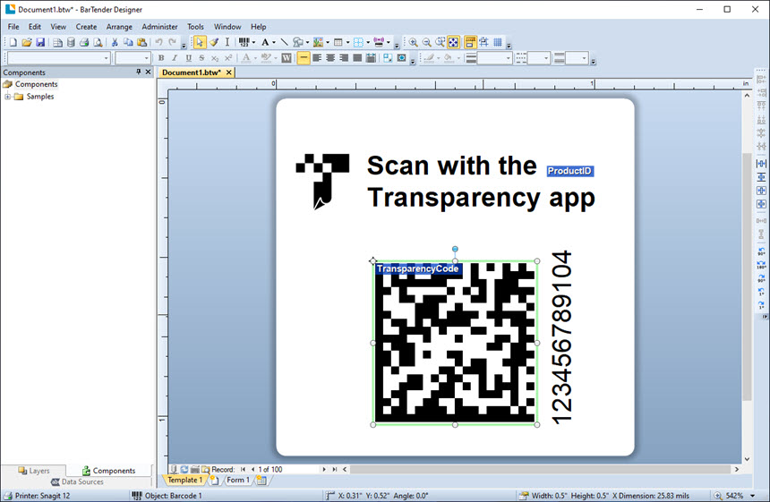The image size is (770, 502).
Task: Select the shape creation tool
Action: [x=297, y=43]
